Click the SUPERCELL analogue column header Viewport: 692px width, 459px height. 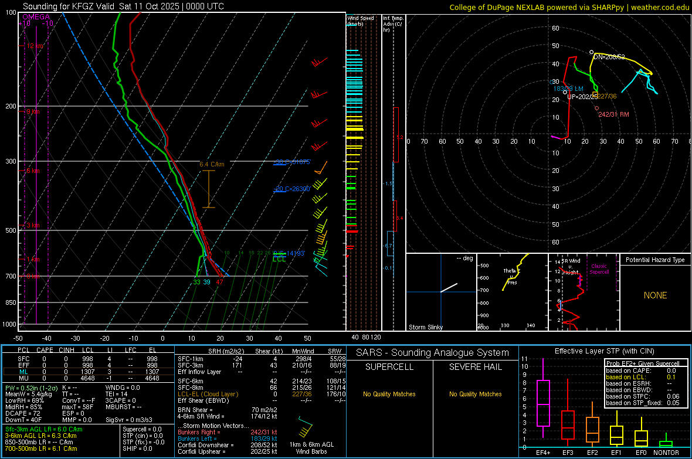pos(389,367)
